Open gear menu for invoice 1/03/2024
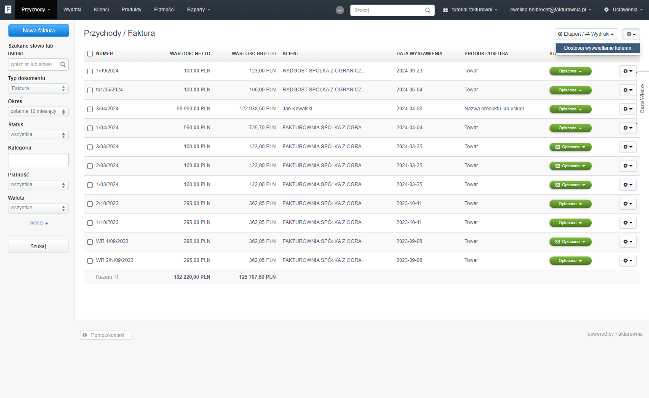 coord(628,185)
